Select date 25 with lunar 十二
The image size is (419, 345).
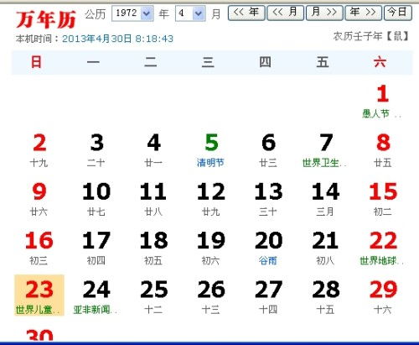point(153,297)
